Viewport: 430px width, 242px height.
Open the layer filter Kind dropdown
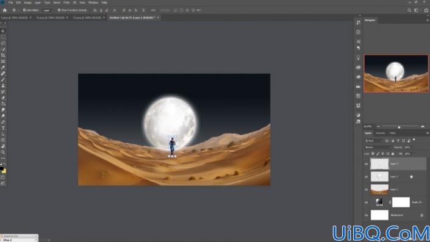374,141
